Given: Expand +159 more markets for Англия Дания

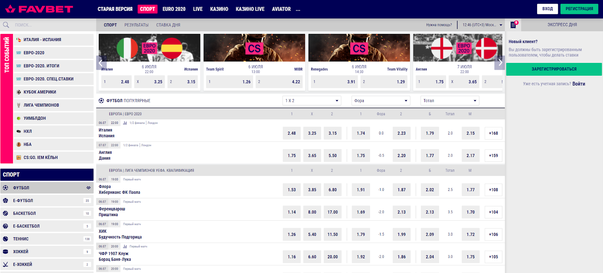Looking at the screenshot, I should pos(493,156).
